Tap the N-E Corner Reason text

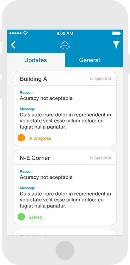click(x=46, y=177)
